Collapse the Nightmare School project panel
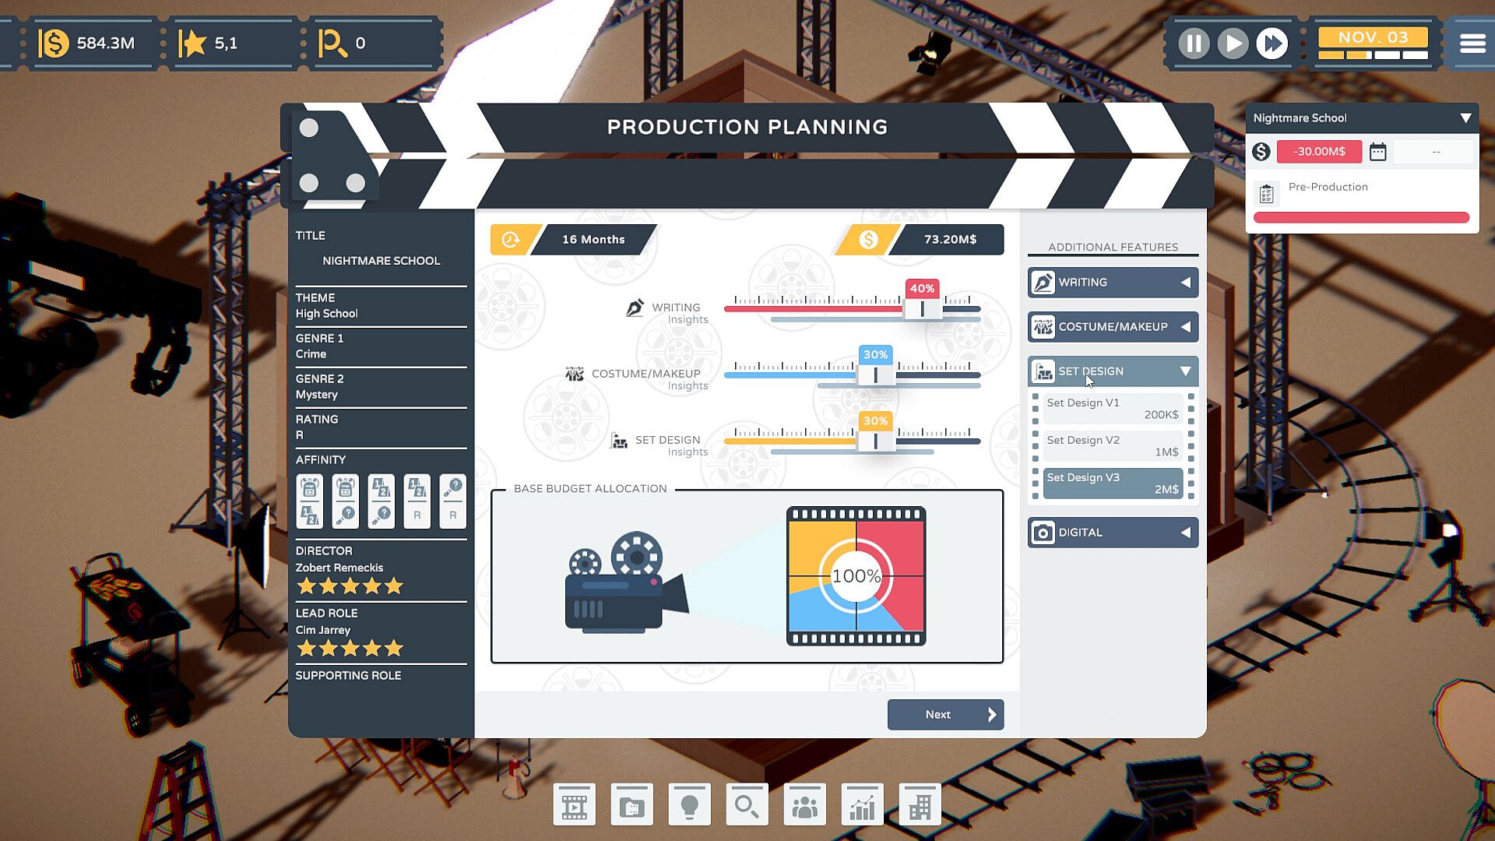The width and height of the screenshot is (1495, 841). (1465, 118)
